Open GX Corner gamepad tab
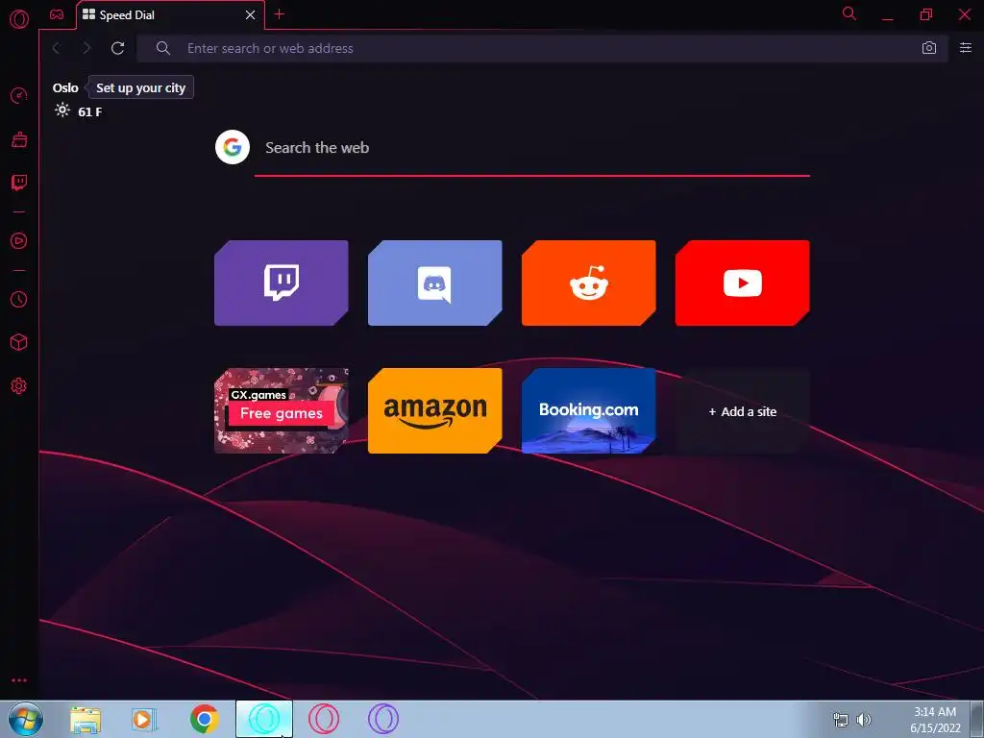 coord(57,14)
